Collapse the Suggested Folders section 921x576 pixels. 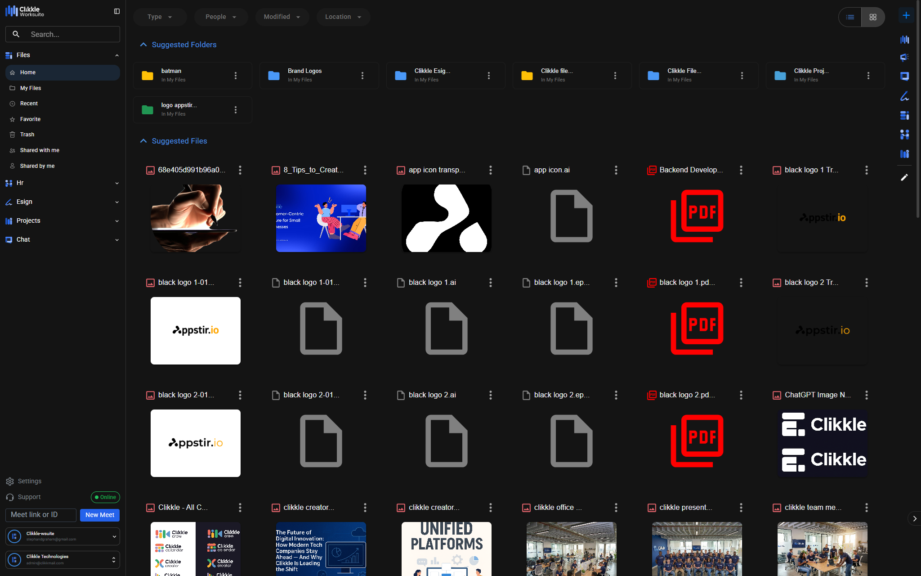(143, 45)
